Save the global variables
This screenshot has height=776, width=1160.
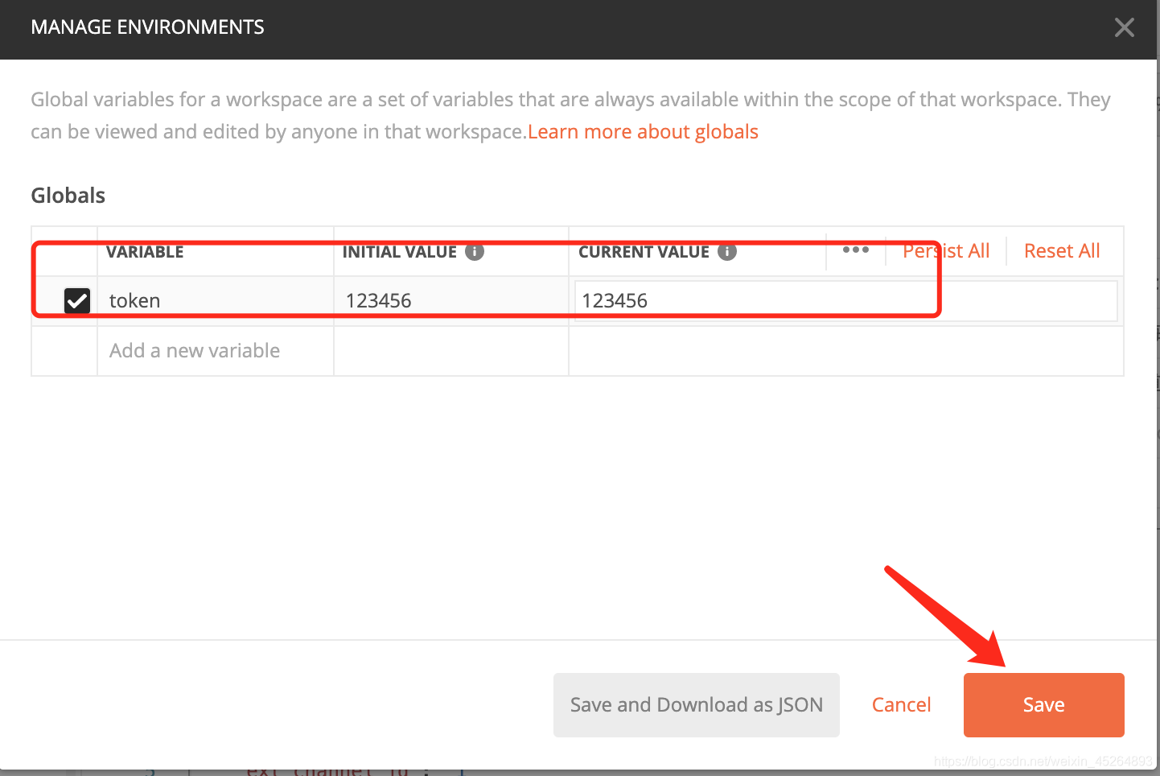(x=1044, y=705)
